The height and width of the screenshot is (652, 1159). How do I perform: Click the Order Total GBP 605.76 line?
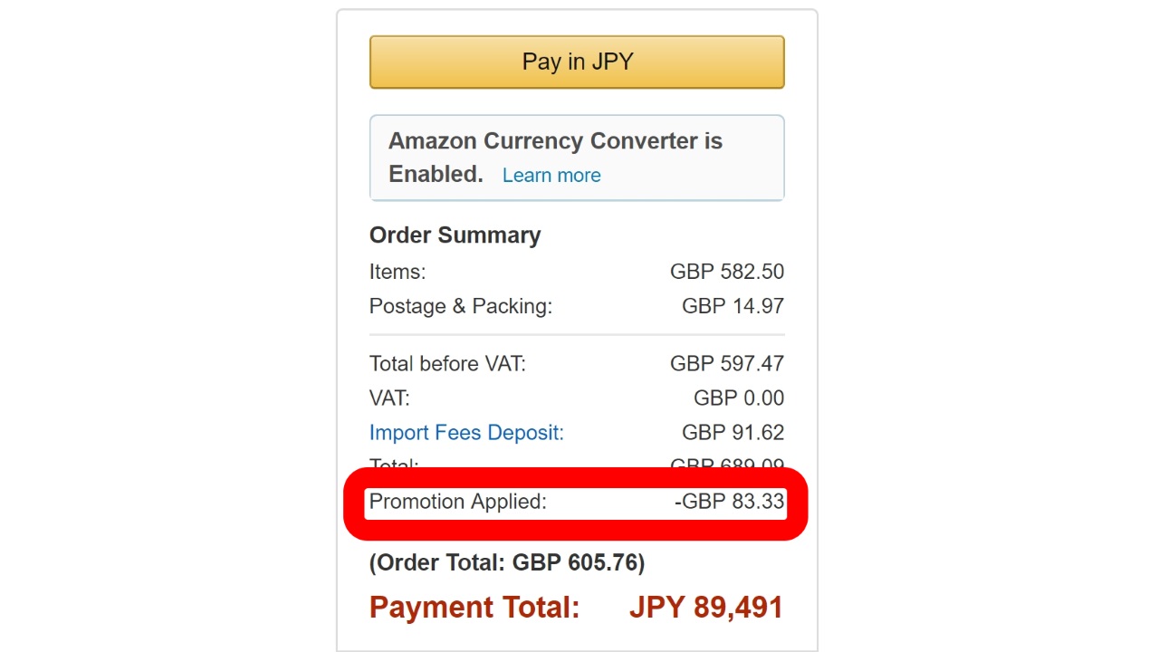[x=507, y=563]
